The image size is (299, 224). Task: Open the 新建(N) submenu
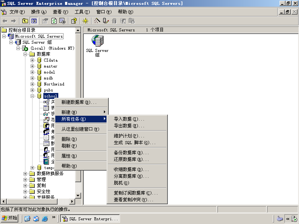[x=81, y=112]
